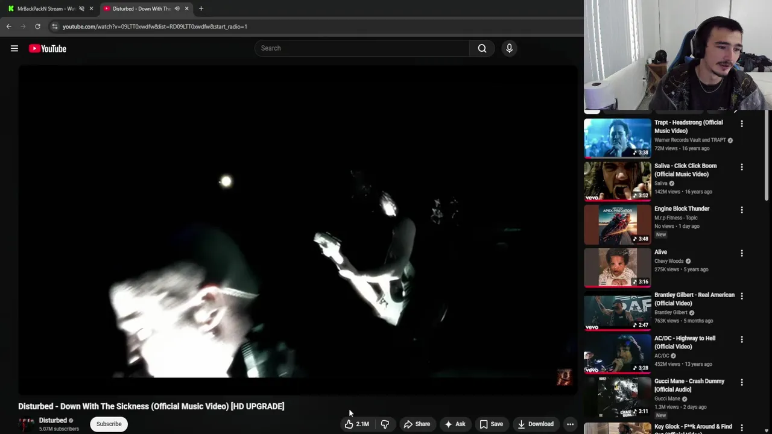The height and width of the screenshot is (434, 772).
Task: Open more actions ellipsis below the video
Action: (570, 424)
